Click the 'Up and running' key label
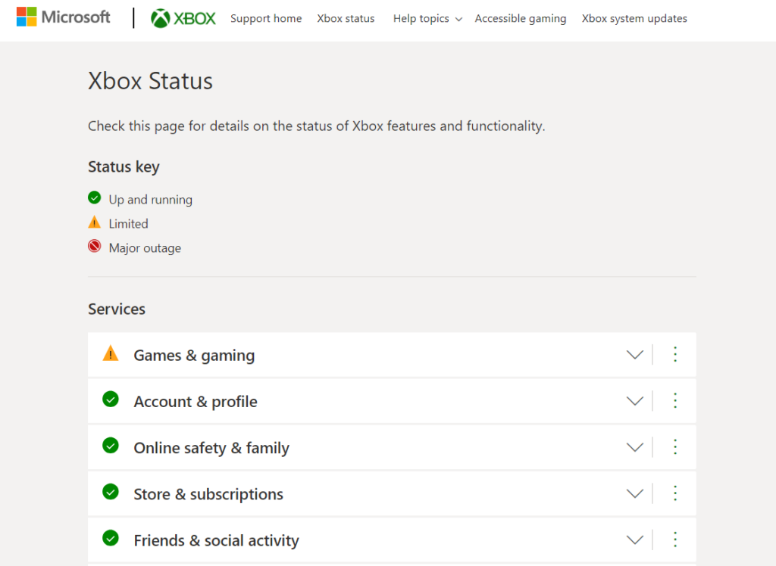 (151, 200)
